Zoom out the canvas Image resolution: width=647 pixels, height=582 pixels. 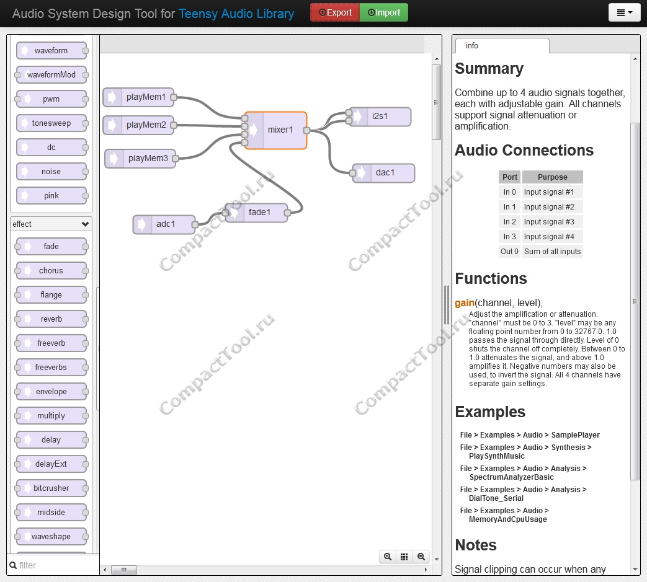point(388,557)
